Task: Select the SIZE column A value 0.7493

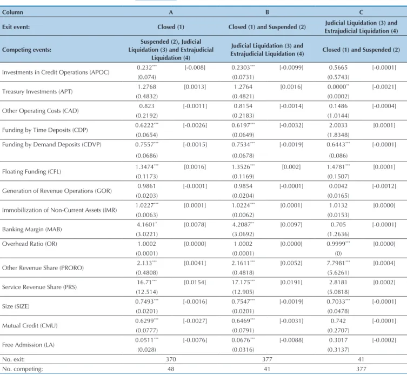Action: pyautogui.click(x=146, y=301)
